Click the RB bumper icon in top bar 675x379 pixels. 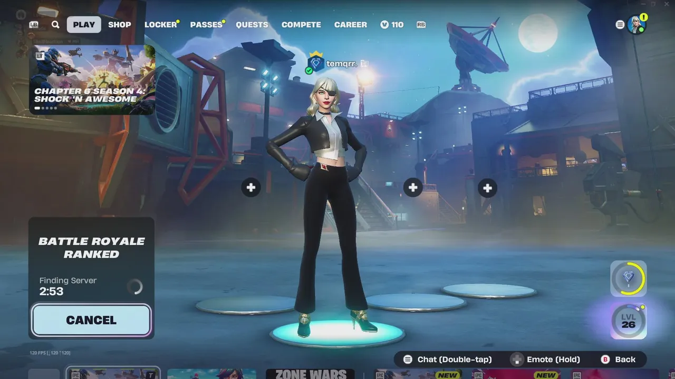[421, 25]
